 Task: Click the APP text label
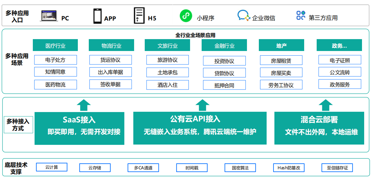click(x=110, y=18)
